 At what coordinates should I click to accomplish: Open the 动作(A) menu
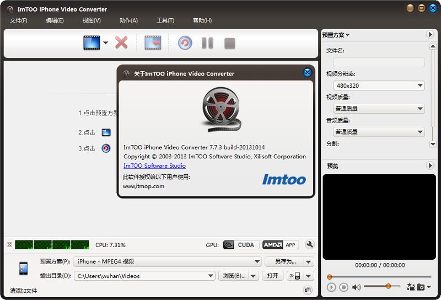click(x=128, y=20)
